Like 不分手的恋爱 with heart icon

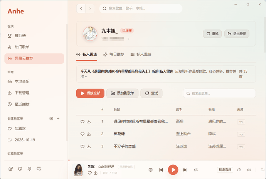tap(82, 146)
